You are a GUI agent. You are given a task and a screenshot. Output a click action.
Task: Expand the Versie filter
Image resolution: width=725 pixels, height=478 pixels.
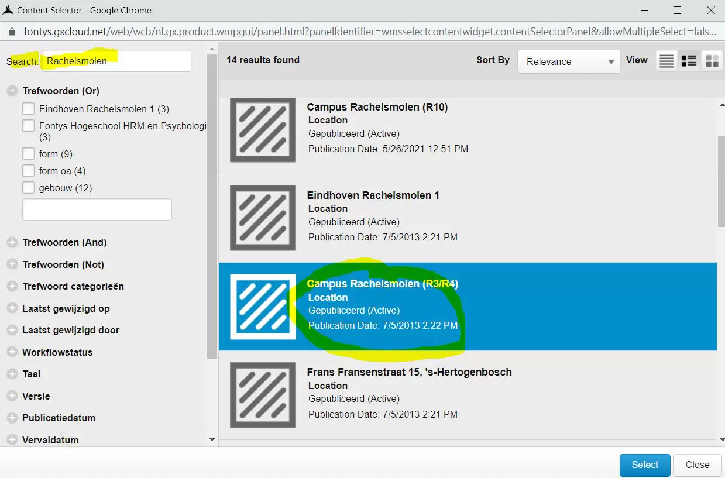click(12, 396)
